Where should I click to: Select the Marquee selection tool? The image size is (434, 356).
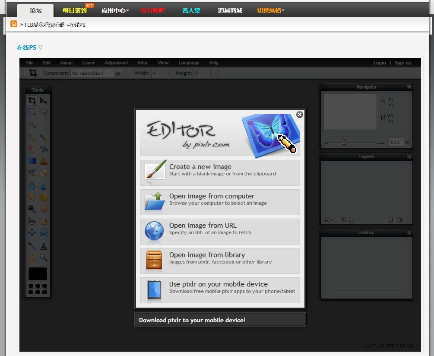pos(32,112)
